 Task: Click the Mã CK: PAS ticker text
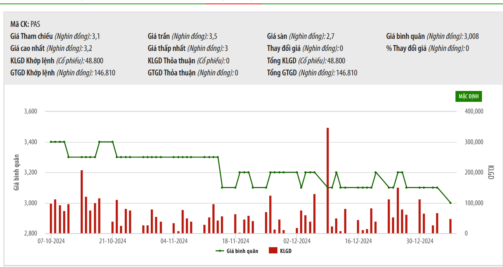point(25,24)
